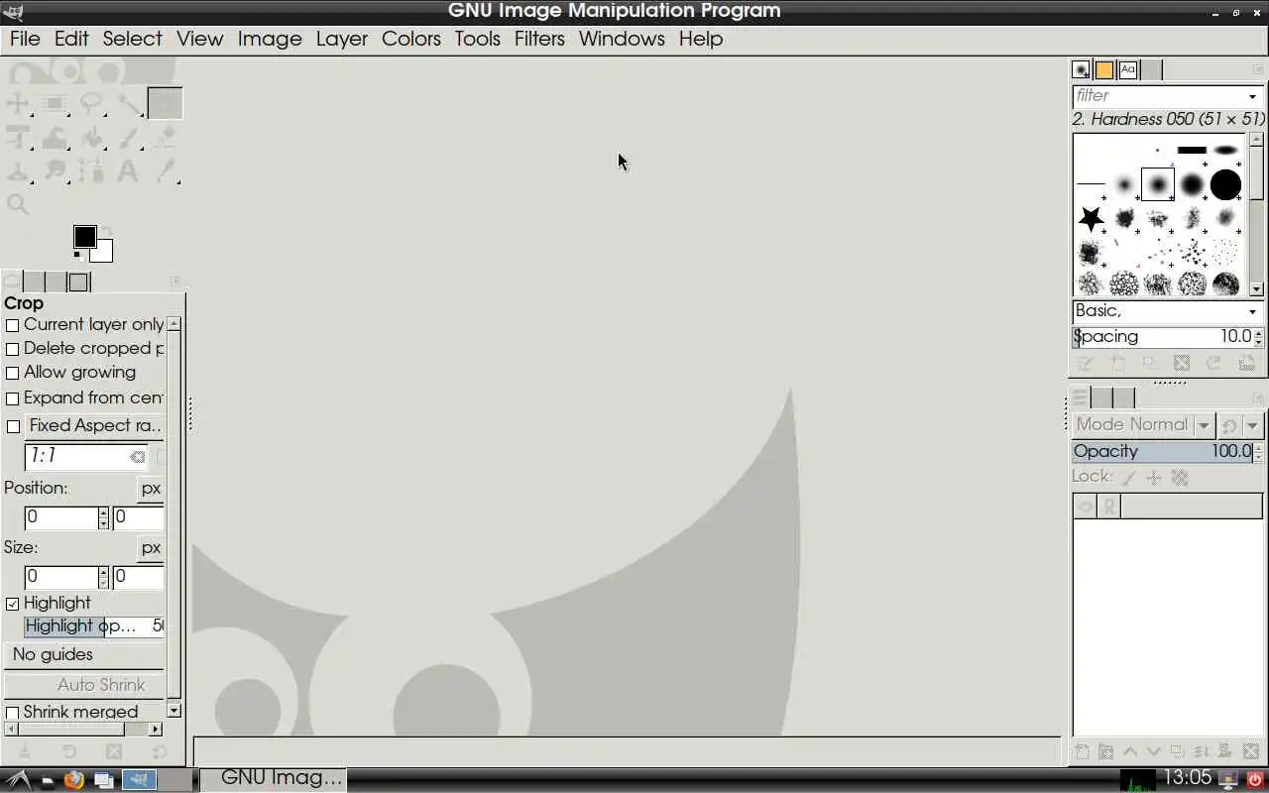
Task: Switch to the Fonts tab
Action: [x=1128, y=69]
